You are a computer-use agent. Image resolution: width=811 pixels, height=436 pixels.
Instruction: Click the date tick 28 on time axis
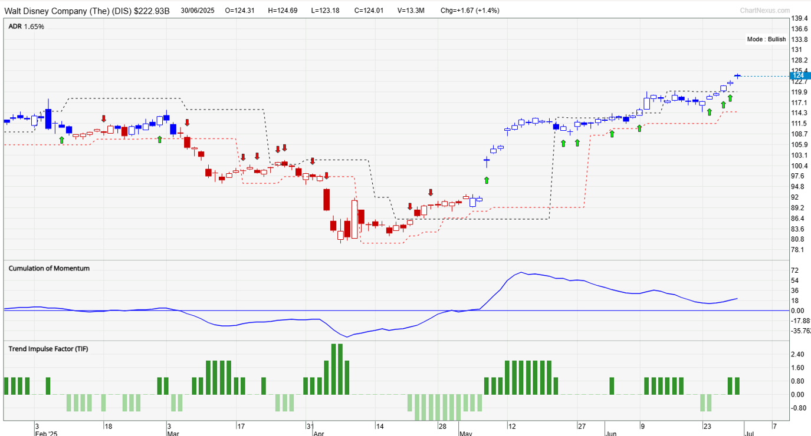(442, 425)
